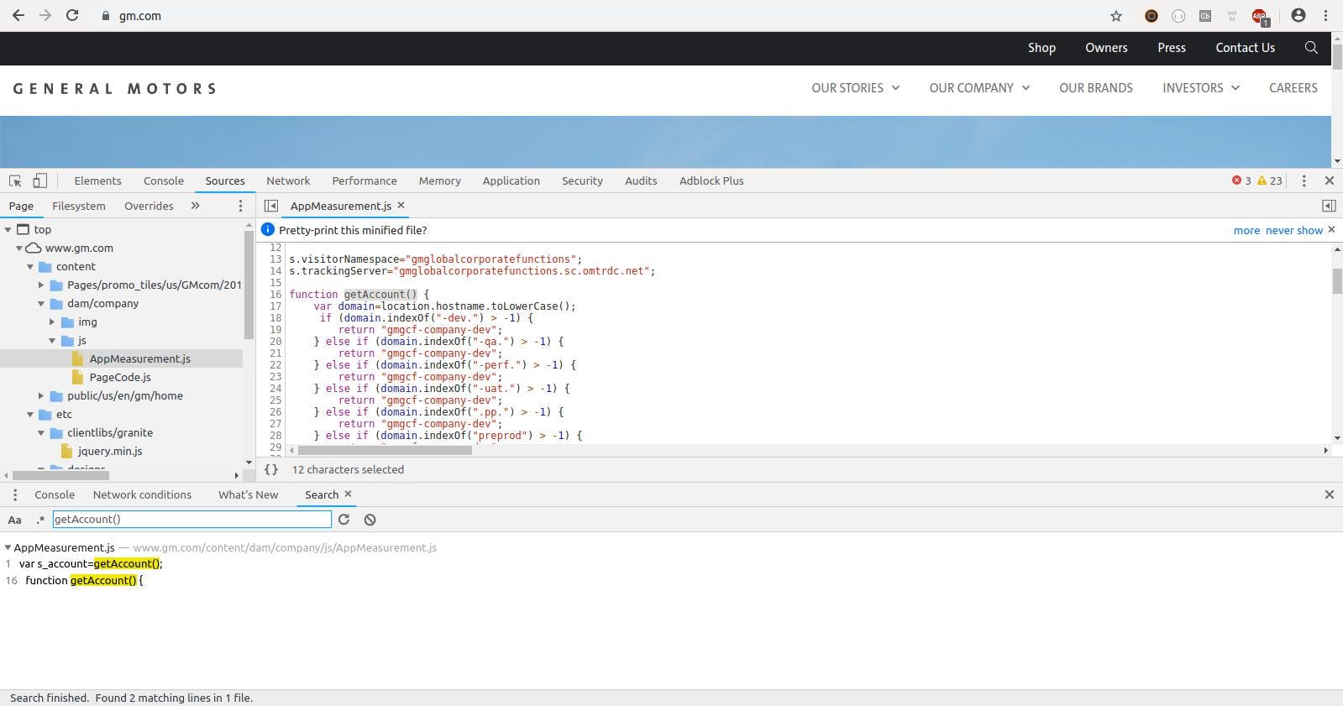Open line 16 function getAccount() result
Viewport: 1343px width, 706px height.
pyautogui.click(x=84, y=580)
